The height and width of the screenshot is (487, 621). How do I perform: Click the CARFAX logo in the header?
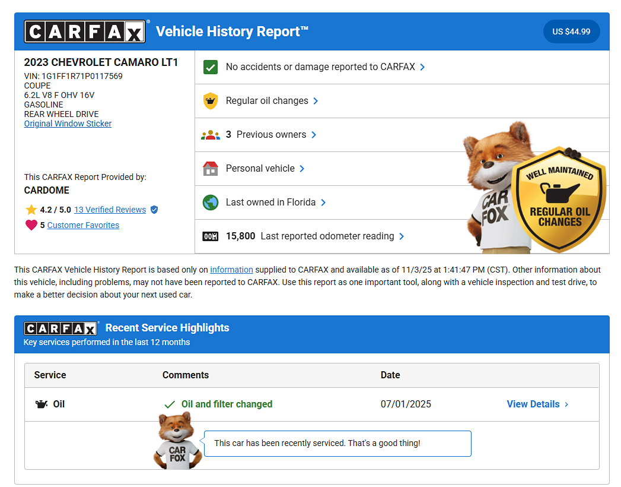click(84, 31)
